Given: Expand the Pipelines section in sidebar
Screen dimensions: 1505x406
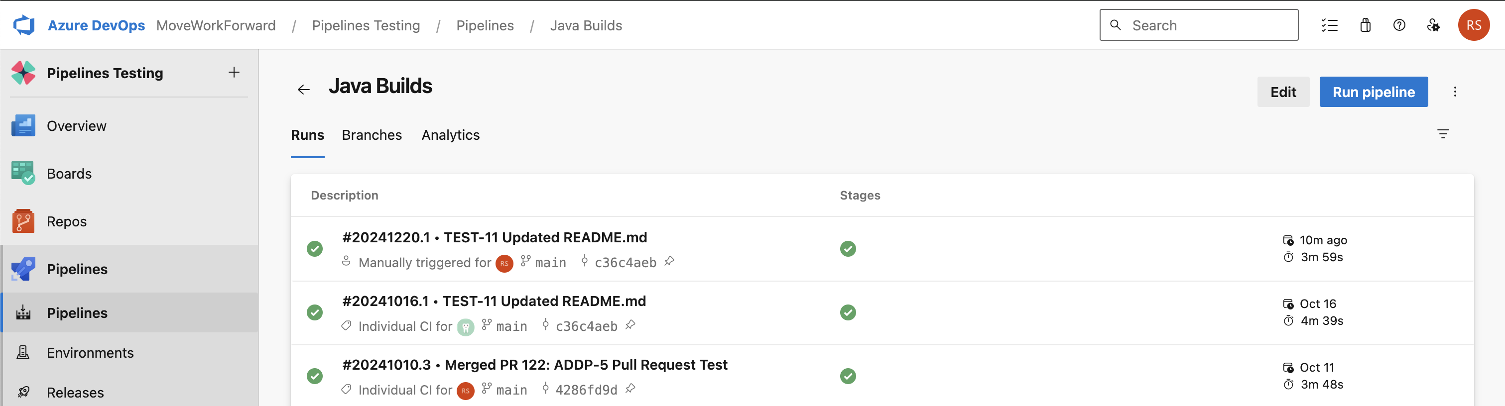Looking at the screenshot, I should pyautogui.click(x=77, y=269).
